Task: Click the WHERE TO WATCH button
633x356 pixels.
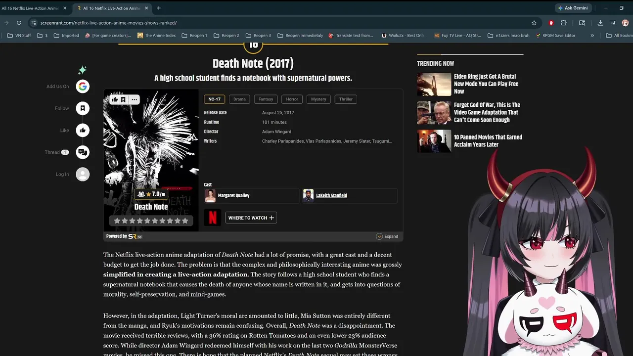Action: click(251, 218)
